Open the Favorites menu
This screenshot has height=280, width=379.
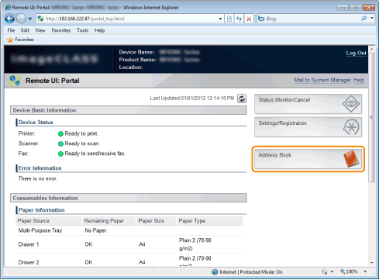(x=61, y=30)
